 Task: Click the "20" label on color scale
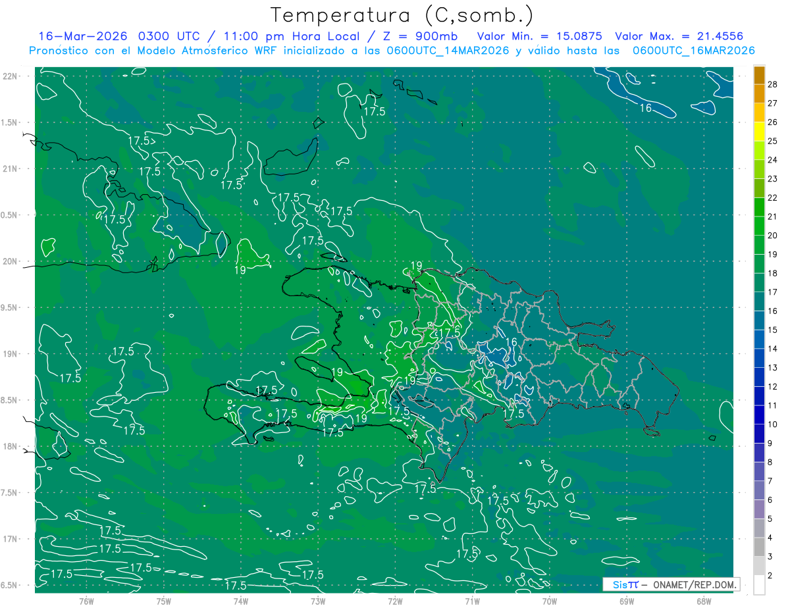(x=773, y=235)
